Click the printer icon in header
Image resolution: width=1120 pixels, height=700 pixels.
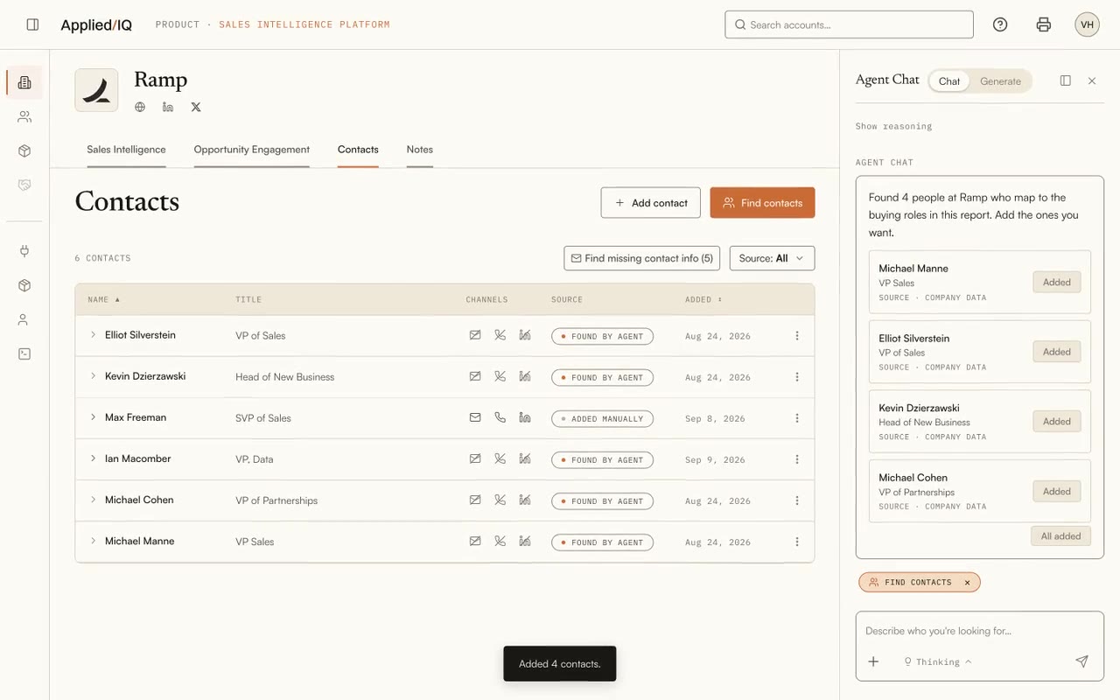[x=1043, y=24]
